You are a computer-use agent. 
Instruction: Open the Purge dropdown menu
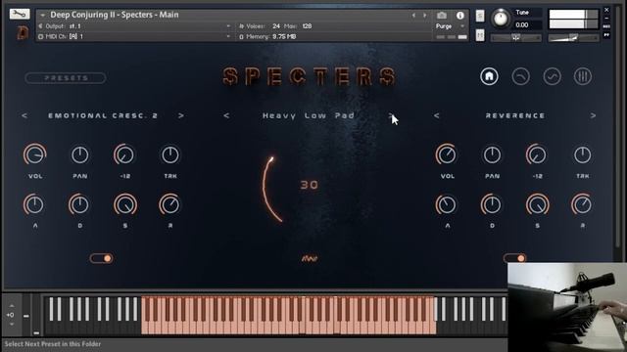pyautogui.click(x=451, y=26)
